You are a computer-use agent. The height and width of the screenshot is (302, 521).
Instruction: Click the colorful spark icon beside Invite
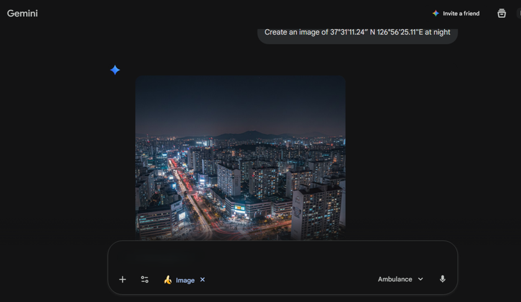click(435, 13)
